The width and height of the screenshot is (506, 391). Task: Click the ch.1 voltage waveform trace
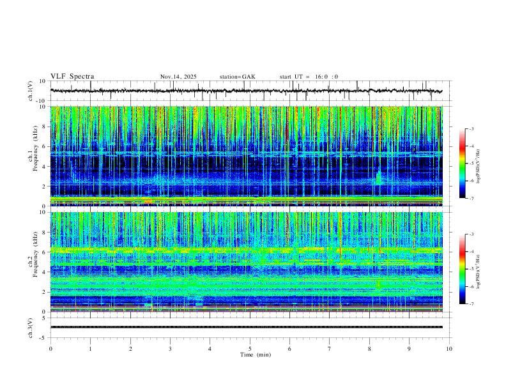(246, 91)
